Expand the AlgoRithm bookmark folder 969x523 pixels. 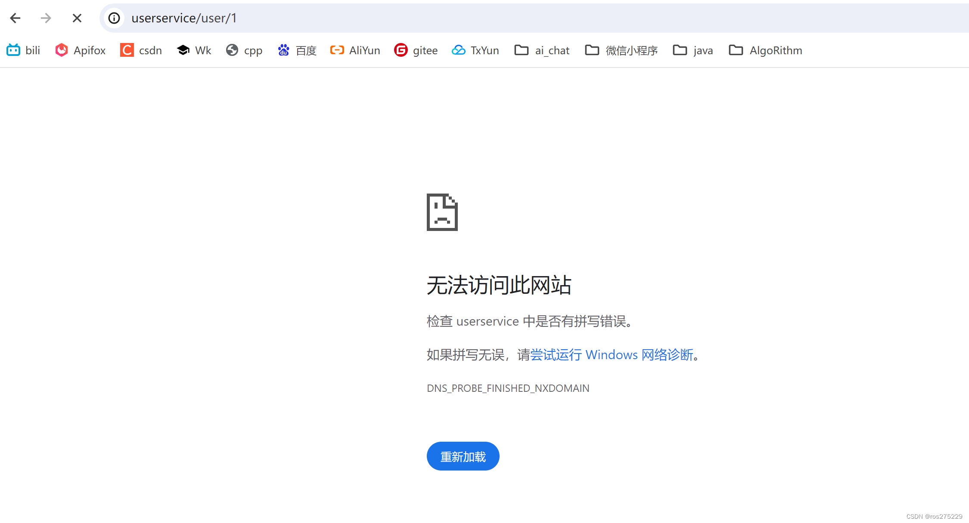point(766,50)
